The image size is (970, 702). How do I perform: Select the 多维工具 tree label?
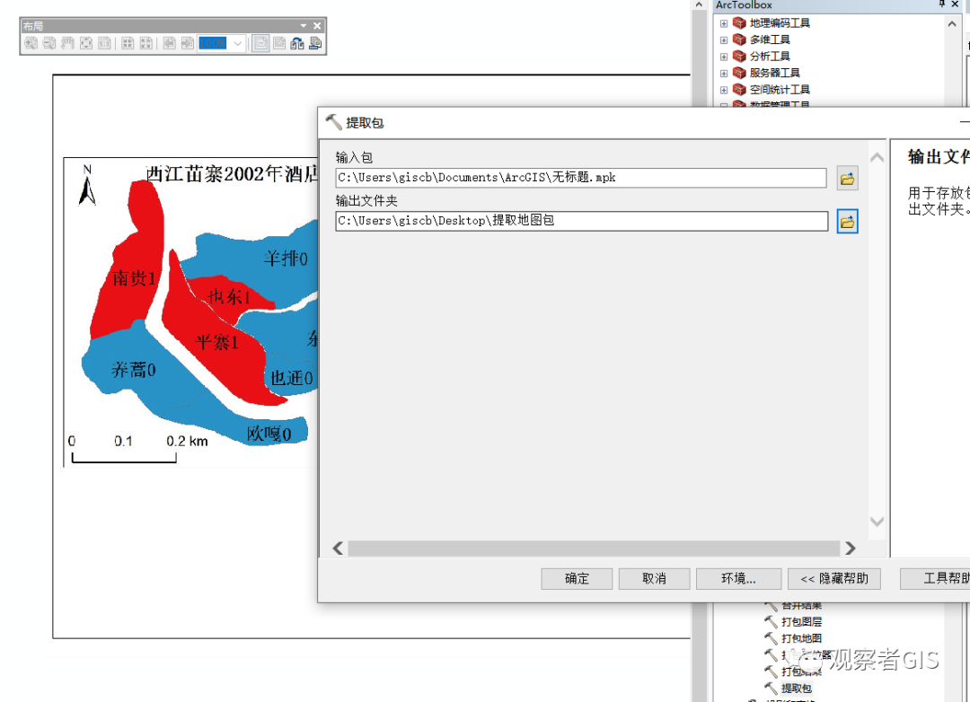pos(770,39)
